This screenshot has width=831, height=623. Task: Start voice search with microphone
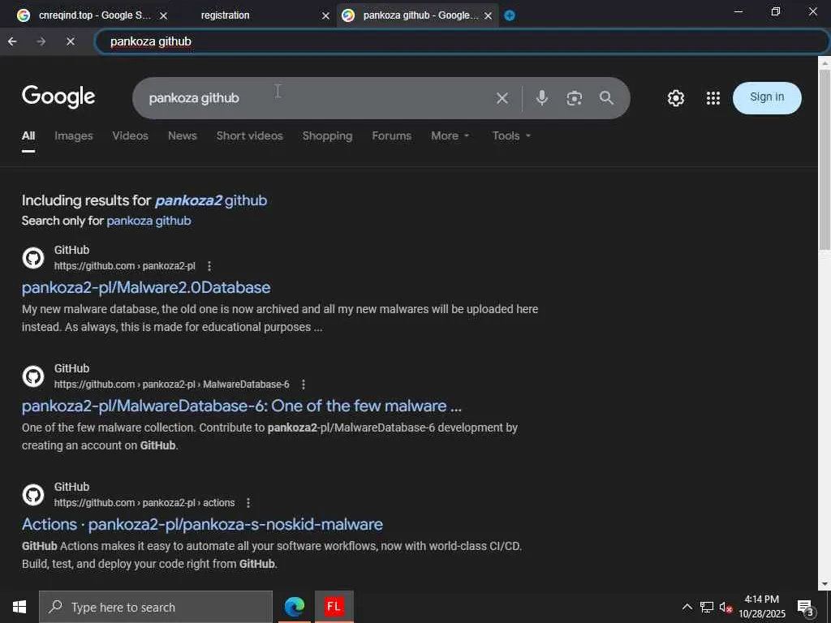tap(541, 98)
